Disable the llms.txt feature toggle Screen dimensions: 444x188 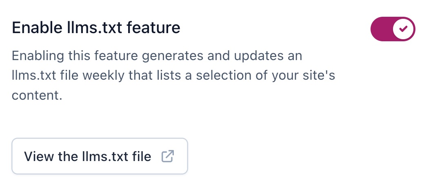(393, 29)
